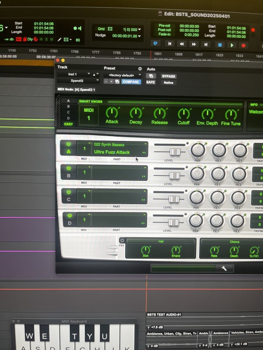Click the green speaker icon in the counter

pyautogui.click(x=80, y=28)
